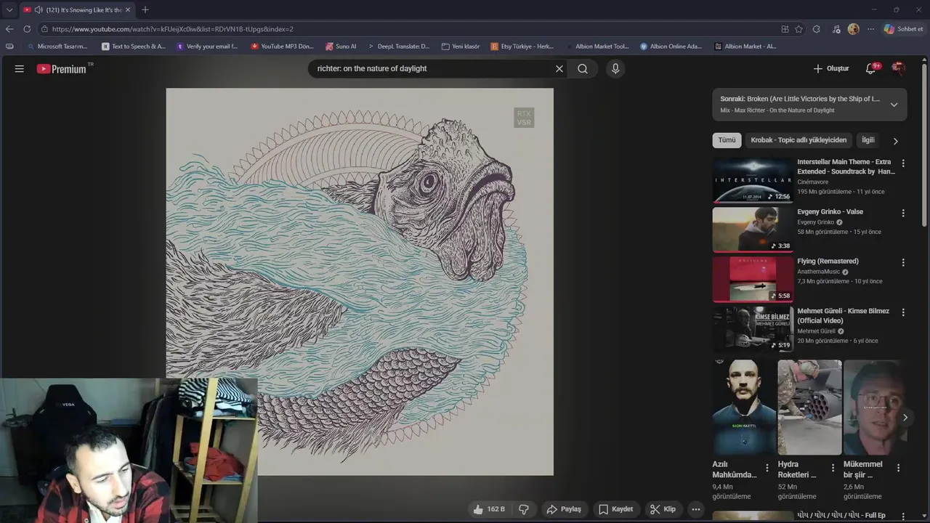This screenshot has width=930, height=523.
Task: Open media control music note icon
Action: point(836,29)
